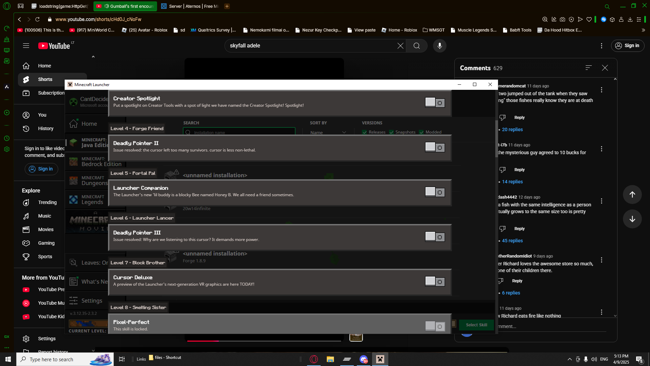The width and height of the screenshot is (650, 366).
Task: Switch to the Aternos Server tab
Action: click(190, 6)
